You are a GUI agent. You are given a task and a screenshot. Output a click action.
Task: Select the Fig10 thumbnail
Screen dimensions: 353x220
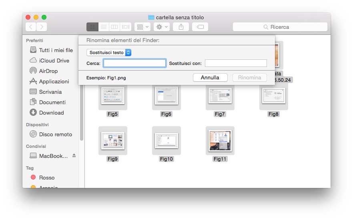(x=166, y=141)
